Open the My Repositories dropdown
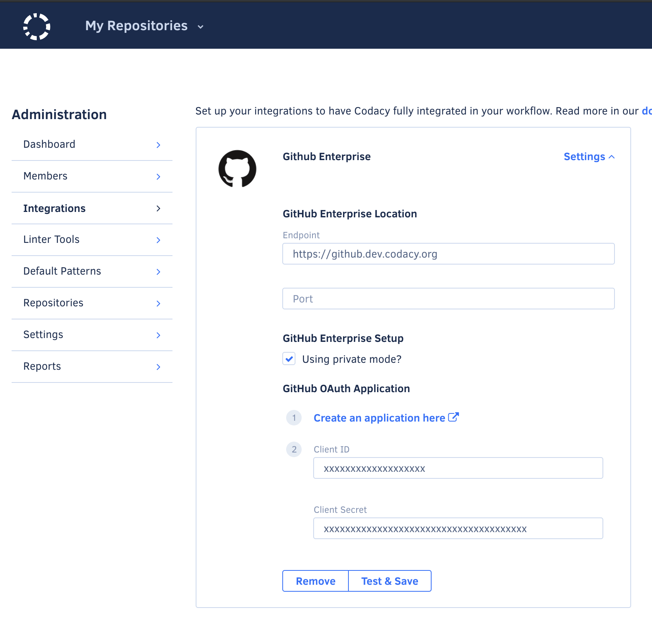Screen dimensions: 652x618 tap(144, 26)
